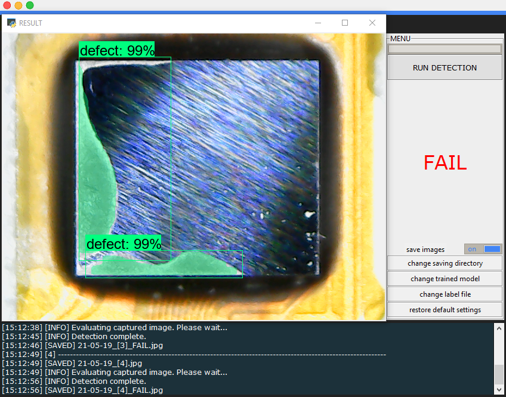Click the yellow macOS minimize button
This screenshot has width=506, height=397.
[x=18, y=5]
